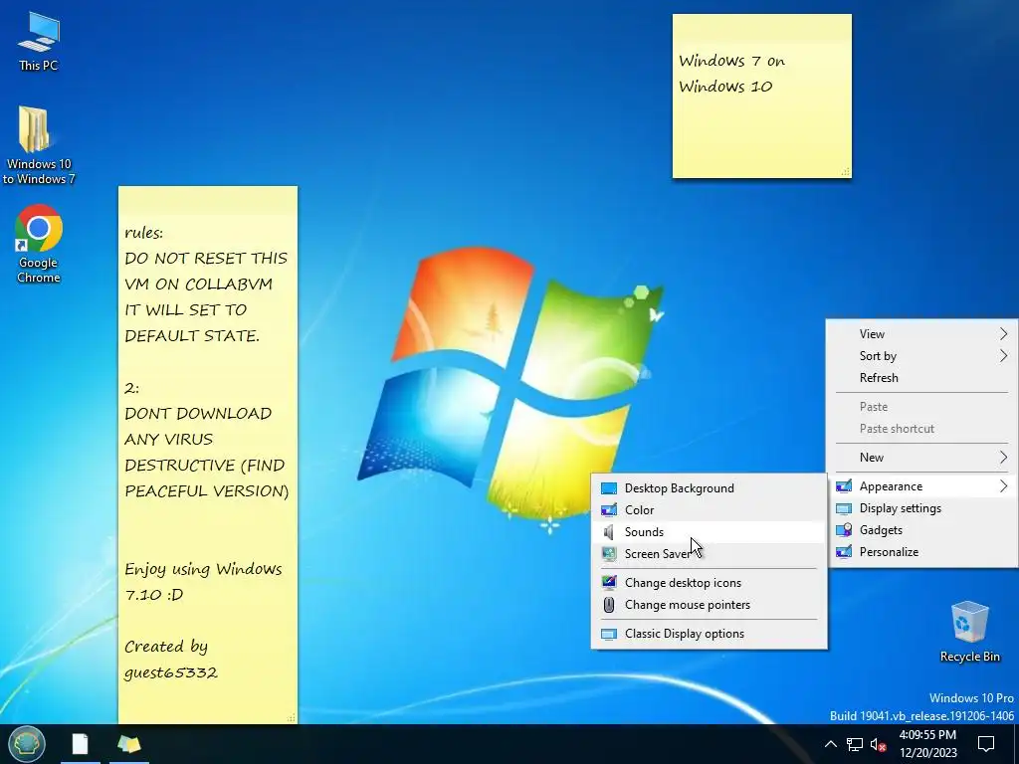Select Display settings in context menu
The height and width of the screenshot is (764, 1019).
coord(922,508)
